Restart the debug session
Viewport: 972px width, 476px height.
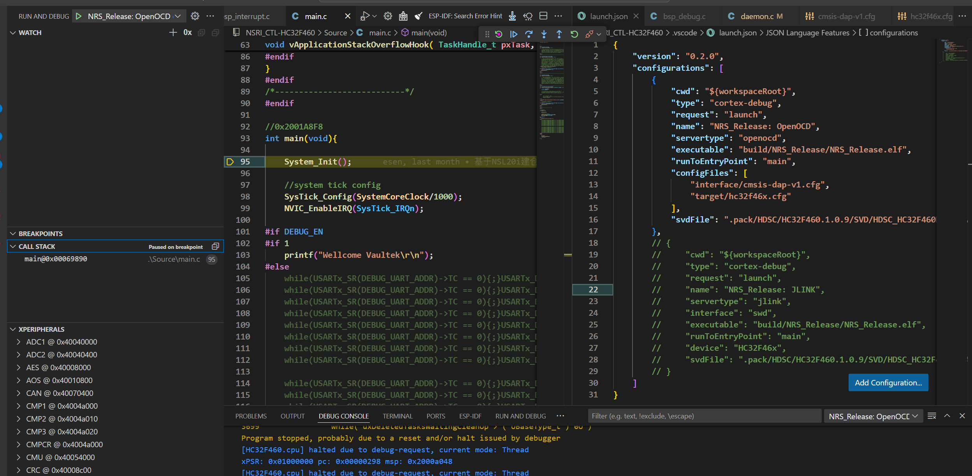click(574, 34)
